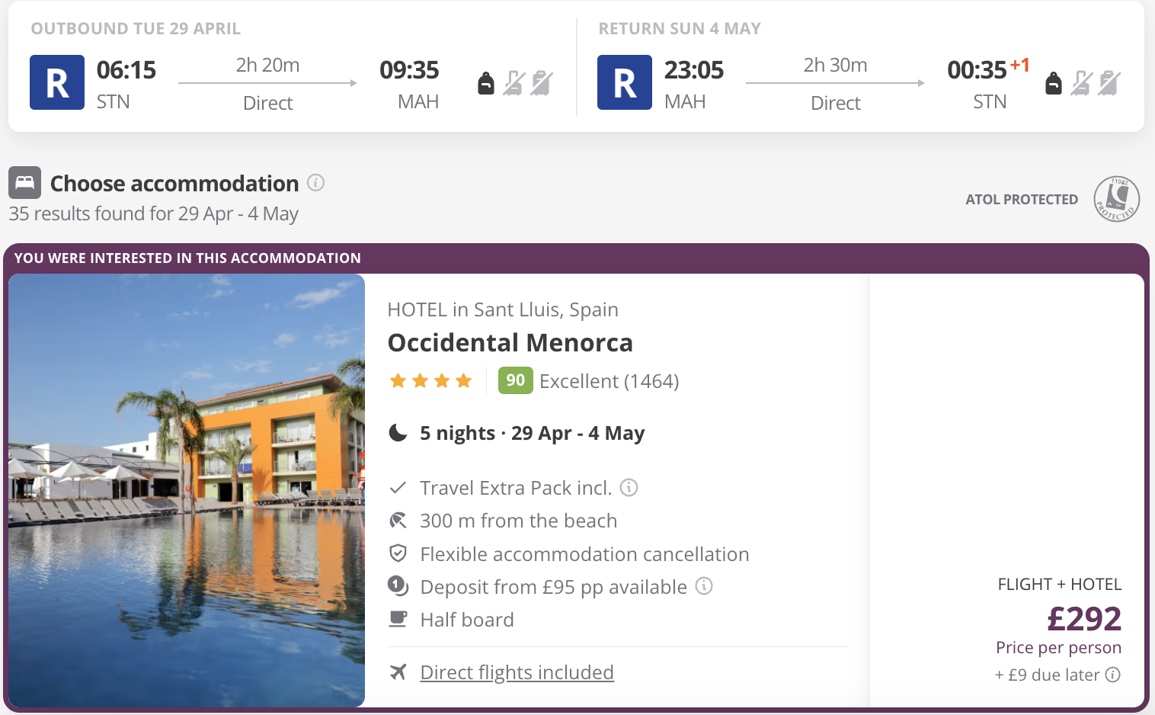Click the bed icon beside Choose accommodation
1155x715 pixels.
pyautogui.click(x=25, y=183)
